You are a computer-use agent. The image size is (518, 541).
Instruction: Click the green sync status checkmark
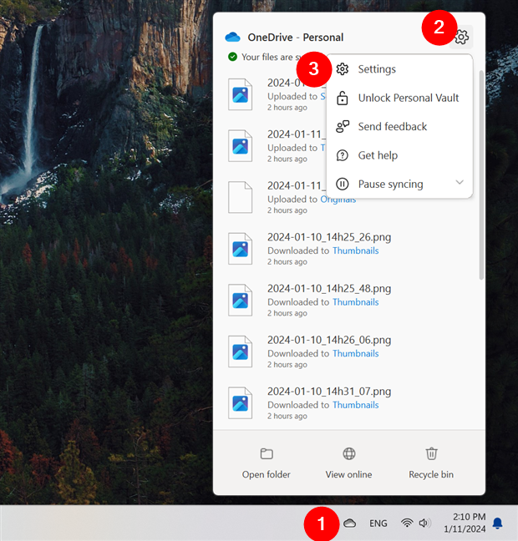pyautogui.click(x=233, y=57)
